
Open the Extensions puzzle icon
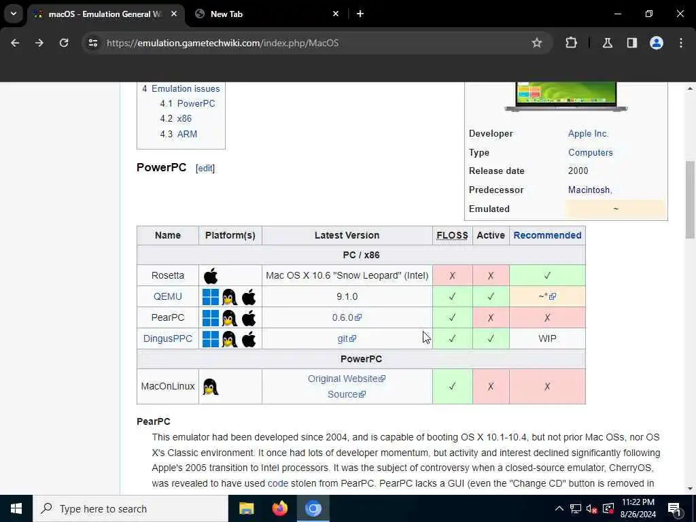571,43
